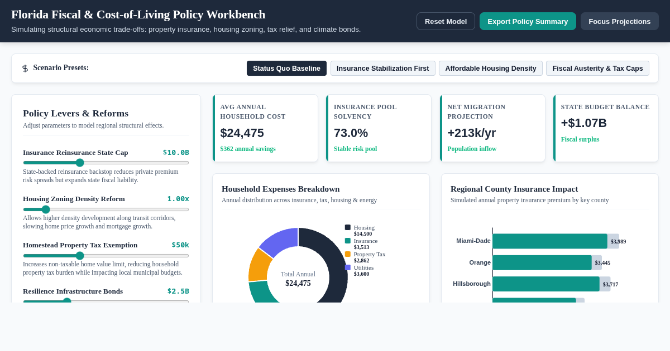Click the Stable risk pool status text
The image size is (670, 351).
[355, 149]
